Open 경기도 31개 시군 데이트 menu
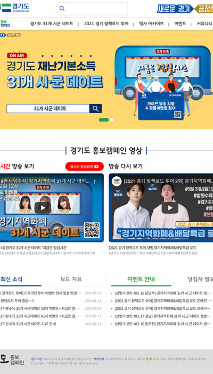 [52, 24]
